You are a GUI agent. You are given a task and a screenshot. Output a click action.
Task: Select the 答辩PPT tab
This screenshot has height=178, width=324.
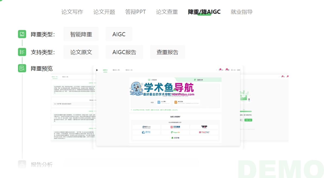(135, 12)
